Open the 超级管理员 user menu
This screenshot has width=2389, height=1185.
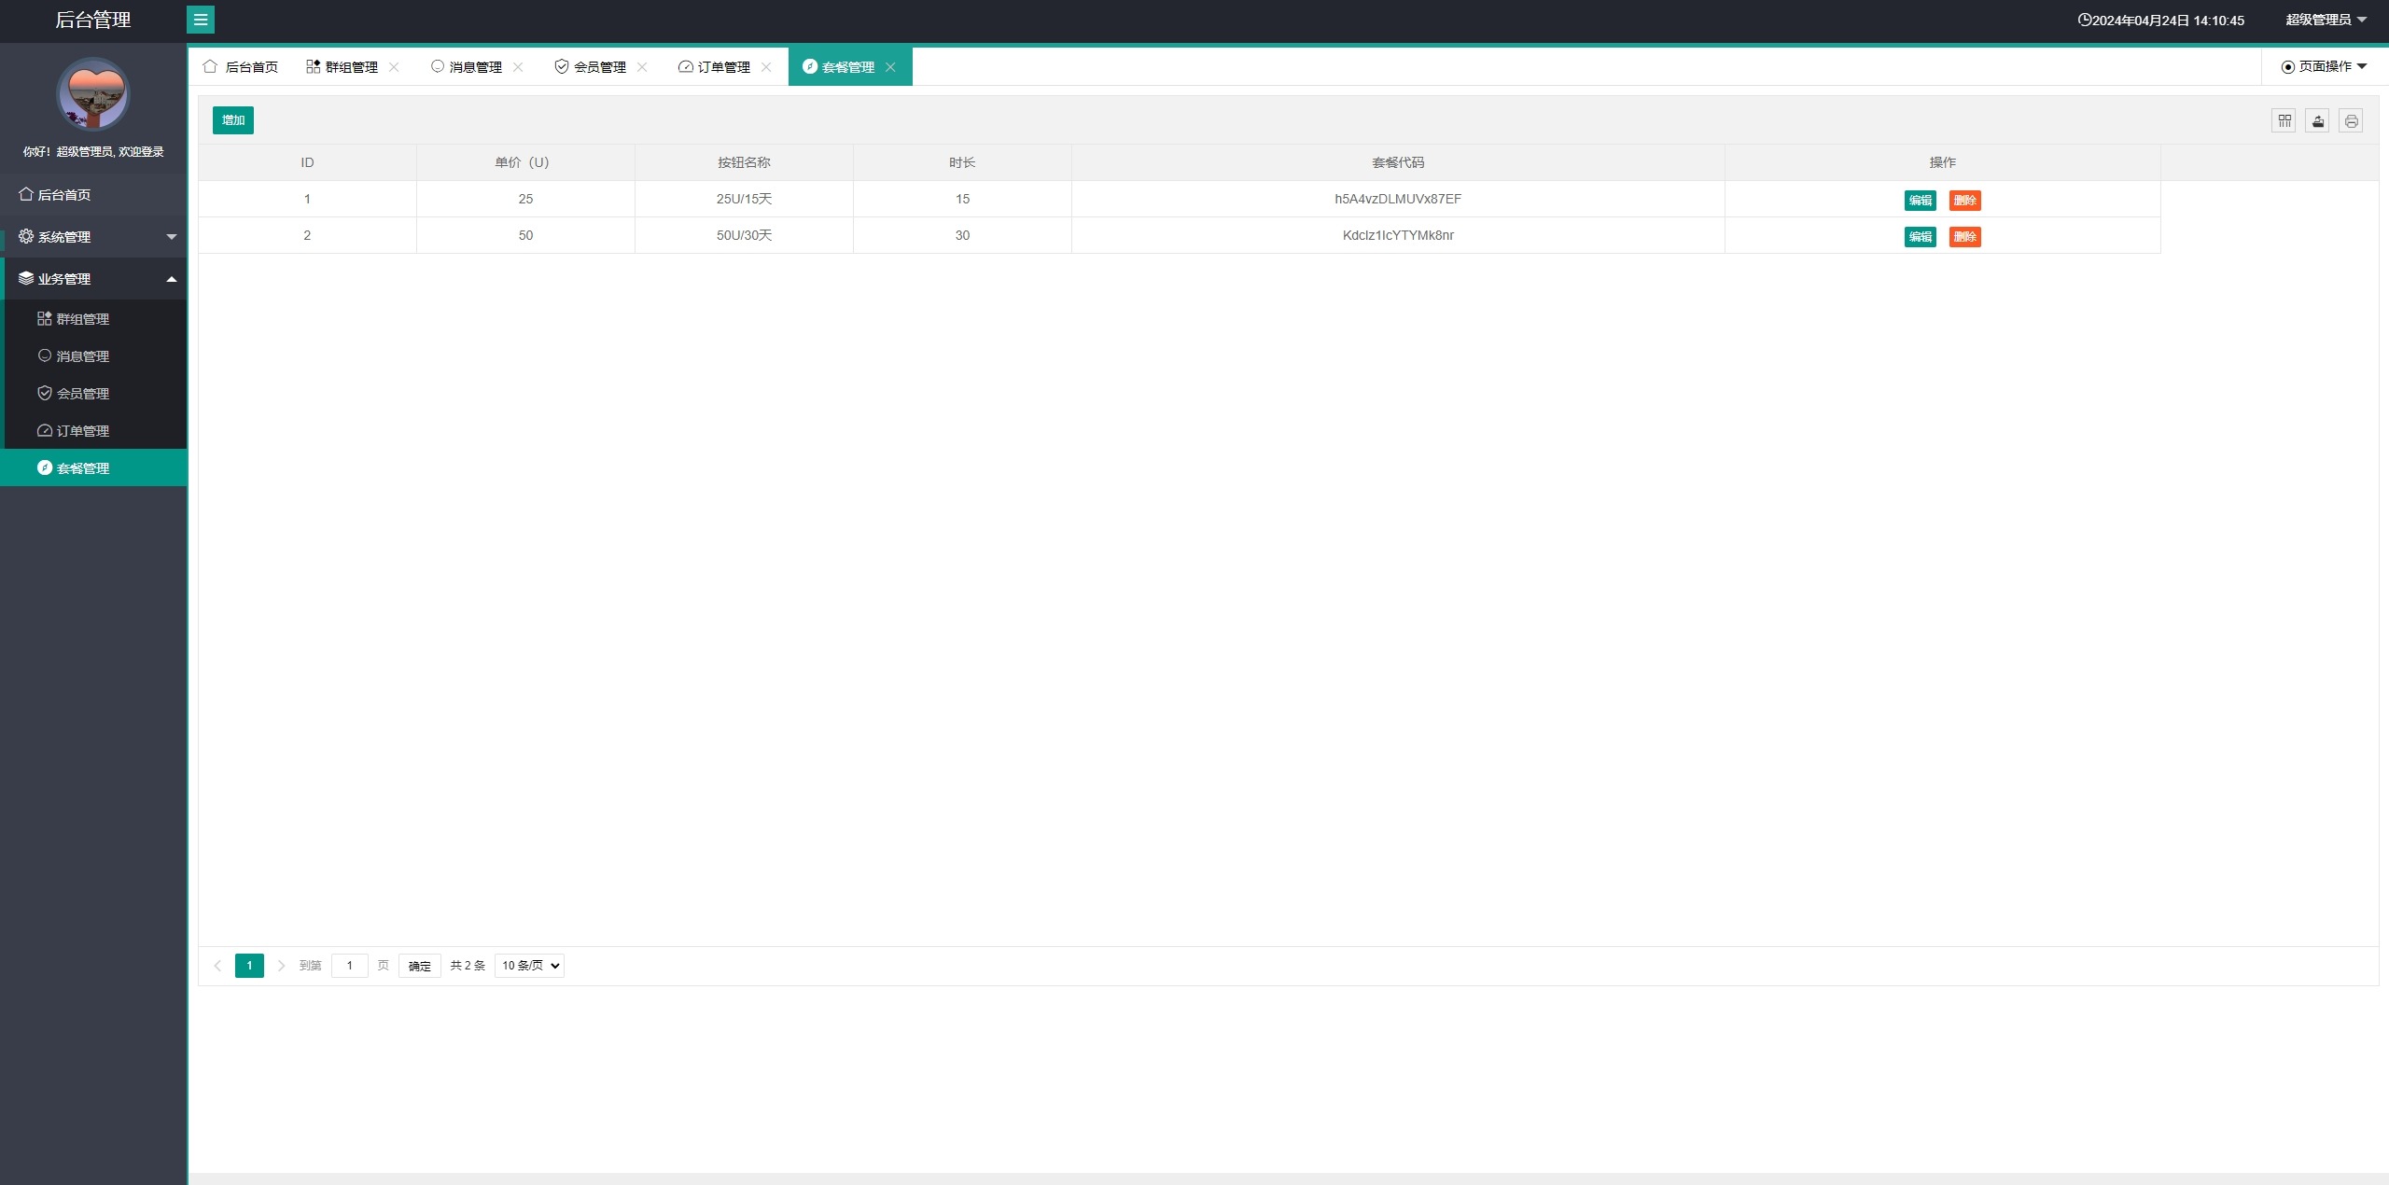2326,20
